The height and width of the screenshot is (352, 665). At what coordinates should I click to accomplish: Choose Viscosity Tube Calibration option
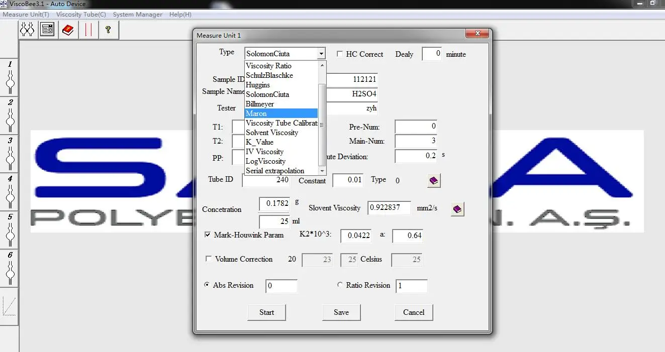tap(281, 123)
